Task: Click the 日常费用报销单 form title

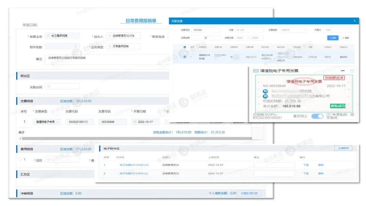Action: (141, 21)
